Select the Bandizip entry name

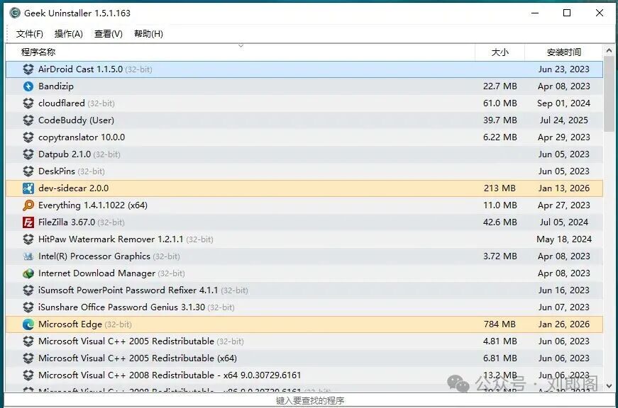(x=56, y=86)
